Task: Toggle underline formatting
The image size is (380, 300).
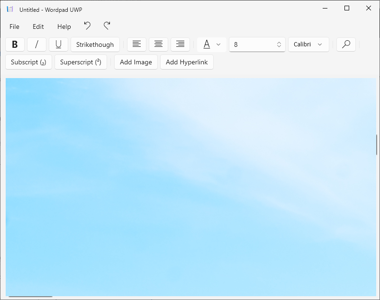Action: coord(58,44)
